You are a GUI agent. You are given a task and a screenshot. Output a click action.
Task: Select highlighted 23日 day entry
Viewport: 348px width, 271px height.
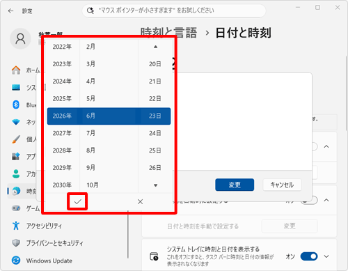pos(155,116)
